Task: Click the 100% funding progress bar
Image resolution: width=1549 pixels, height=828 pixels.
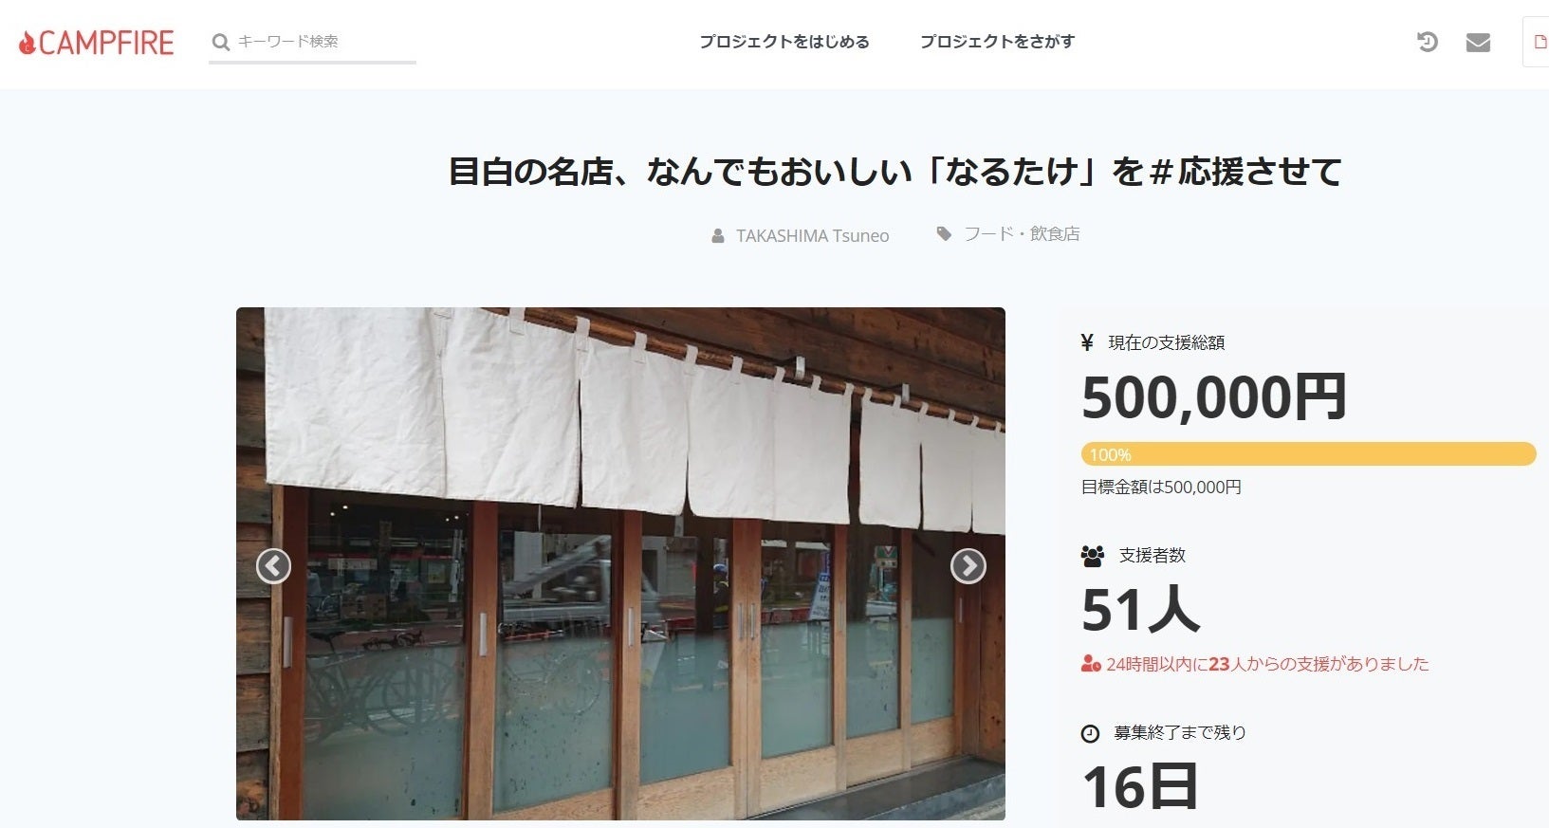Action: 1308,454
